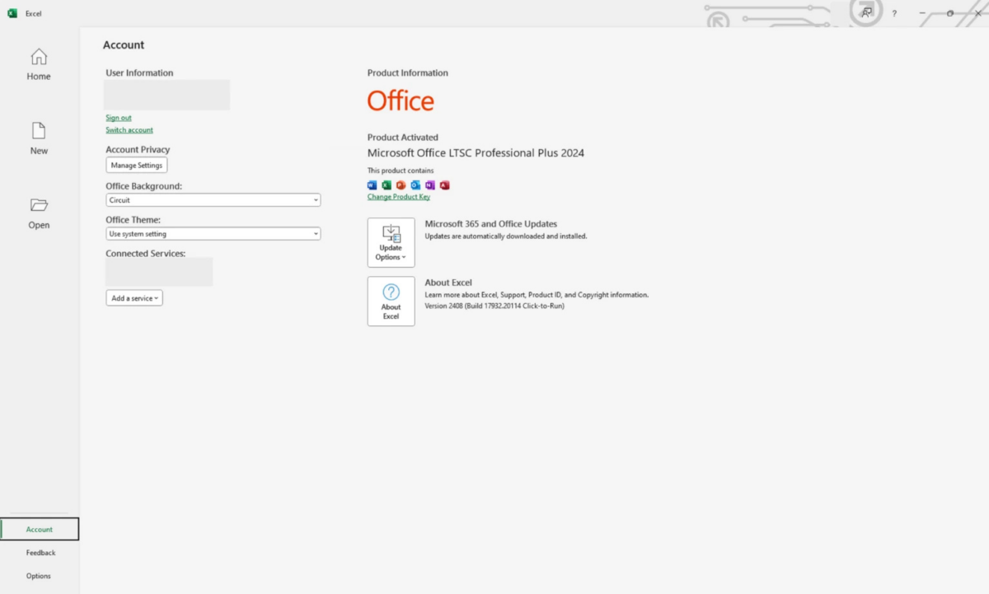Click the OneNote icon under product contents
The height and width of the screenshot is (594, 989).
pos(429,185)
